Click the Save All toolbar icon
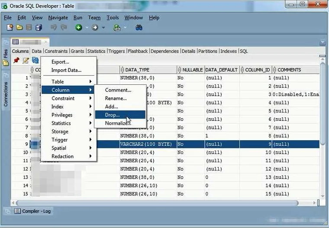The image size is (329, 228). coord(39,28)
